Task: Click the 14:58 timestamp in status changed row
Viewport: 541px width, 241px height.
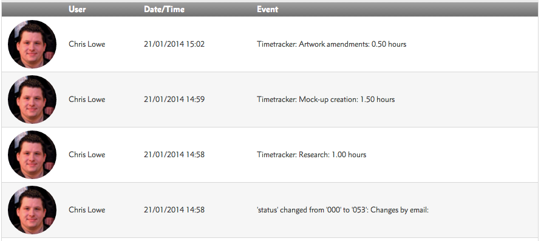Action: (174, 209)
